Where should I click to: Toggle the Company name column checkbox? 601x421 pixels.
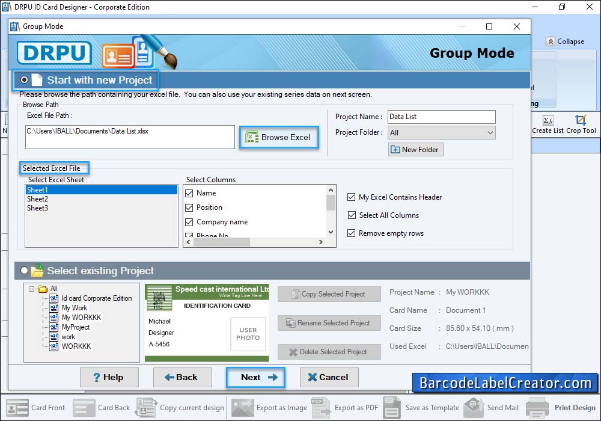coord(189,222)
